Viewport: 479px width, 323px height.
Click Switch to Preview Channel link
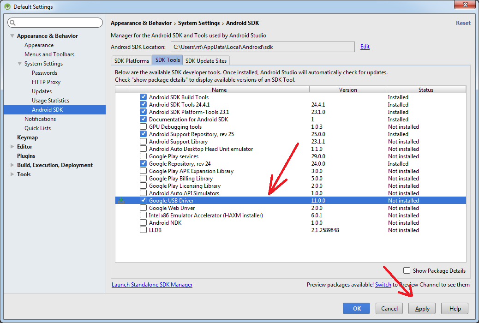(383, 285)
